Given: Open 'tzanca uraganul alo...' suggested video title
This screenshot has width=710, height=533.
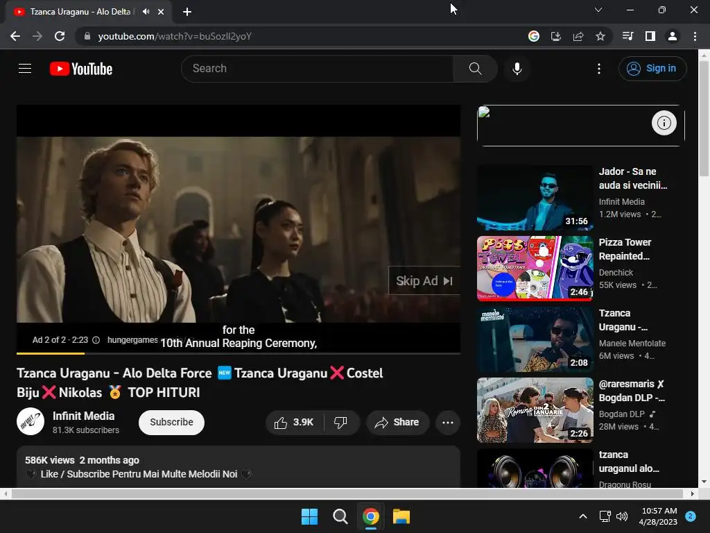Looking at the screenshot, I should pos(629,462).
